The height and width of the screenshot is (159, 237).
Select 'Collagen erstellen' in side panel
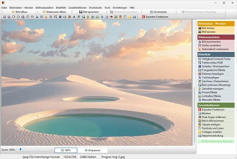coord(213,132)
